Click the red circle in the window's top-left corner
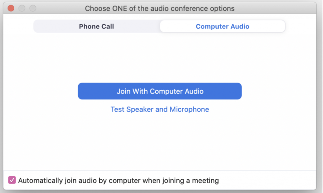Screen dimensions: 323x193 [11, 8]
